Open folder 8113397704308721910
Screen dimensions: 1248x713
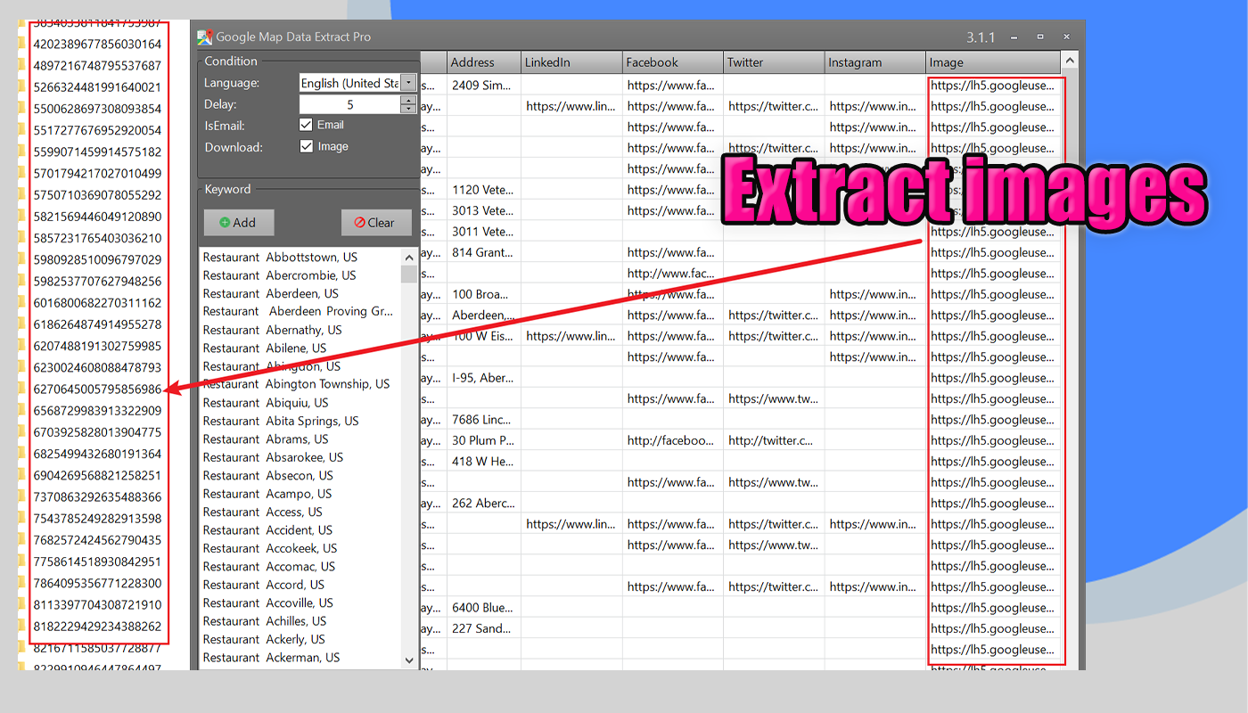pyautogui.click(x=97, y=604)
